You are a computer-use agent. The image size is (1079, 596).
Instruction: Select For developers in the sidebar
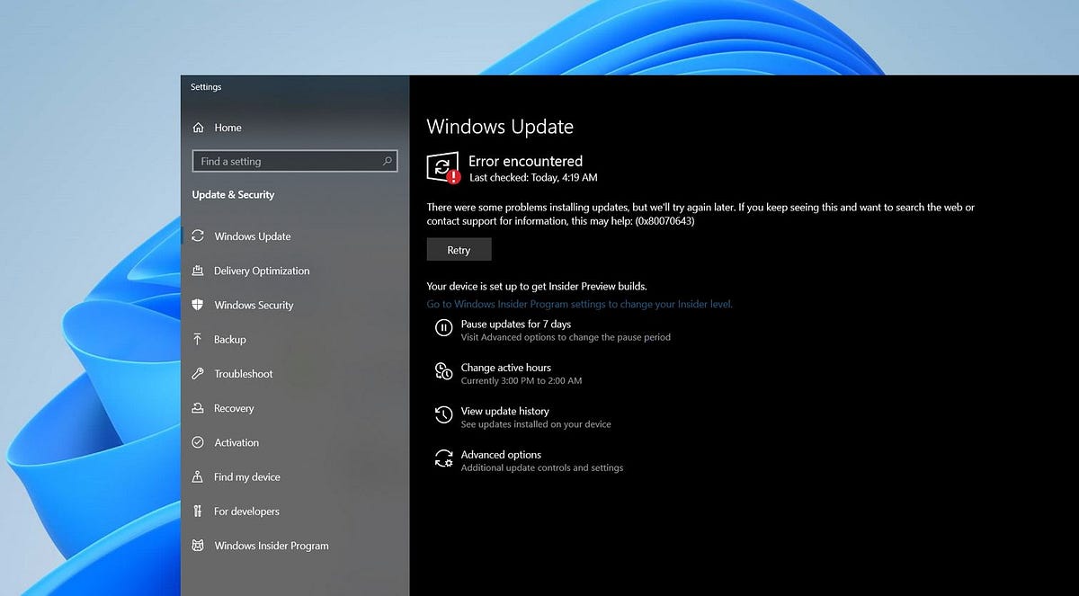click(x=246, y=511)
